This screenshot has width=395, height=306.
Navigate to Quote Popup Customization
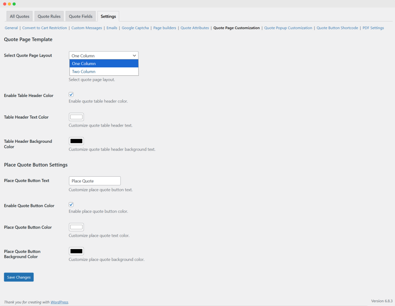[x=288, y=28]
